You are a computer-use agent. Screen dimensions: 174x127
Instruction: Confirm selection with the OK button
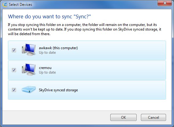click(x=123, y=117)
